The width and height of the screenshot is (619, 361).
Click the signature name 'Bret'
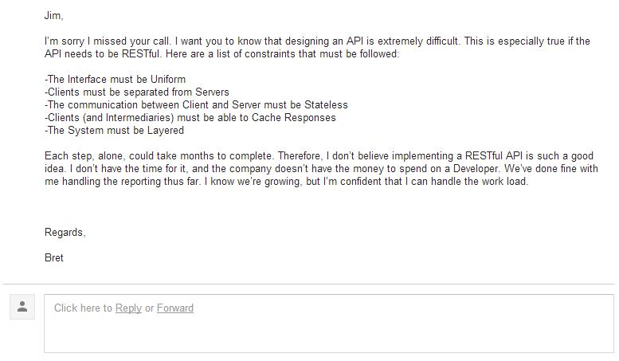pos(54,258)
